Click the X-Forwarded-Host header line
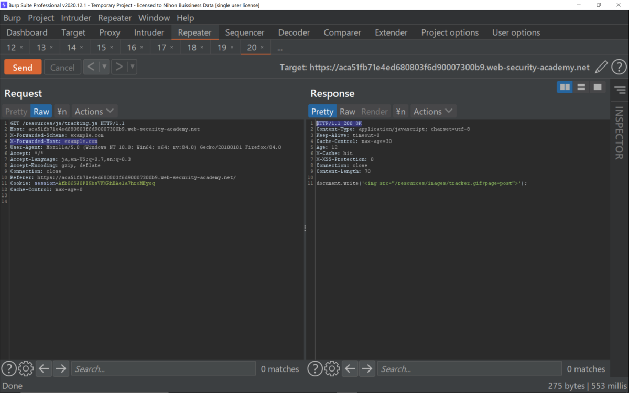Viewport: 629px width, 393px height. click(53, 141)
